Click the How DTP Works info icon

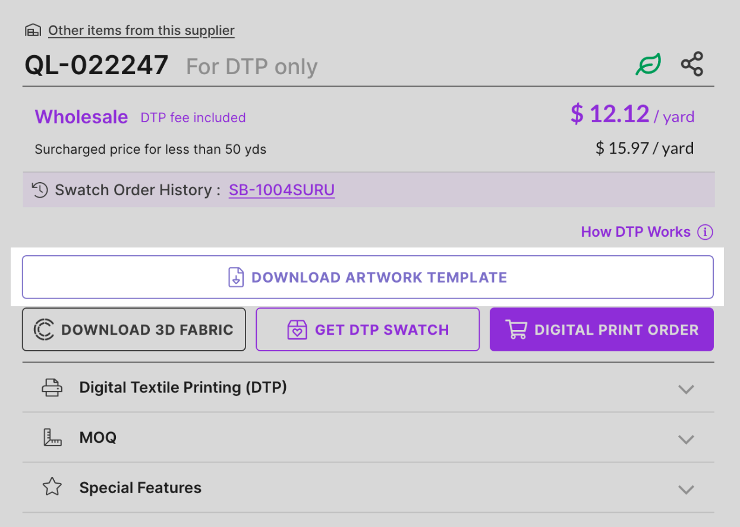[705, 232]
